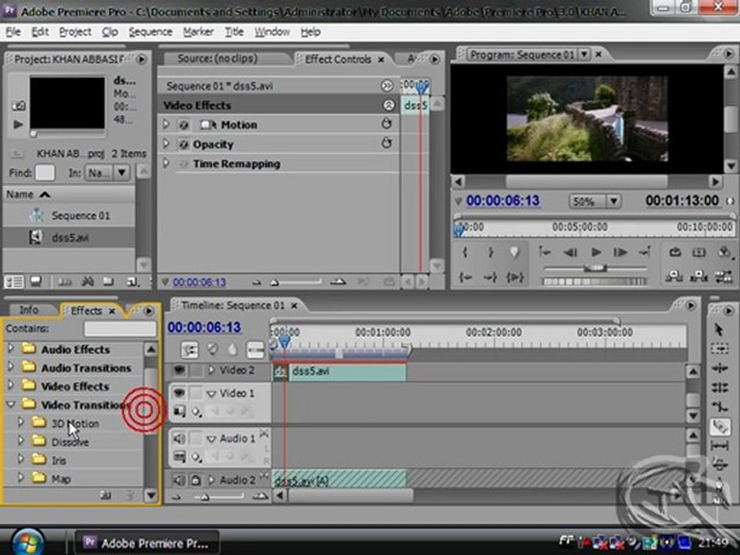Image resolution: width=740 pixels, height=555 pixels.
Task: Toggle the Audio 2 track lock
Action: [x=195, y=480]
